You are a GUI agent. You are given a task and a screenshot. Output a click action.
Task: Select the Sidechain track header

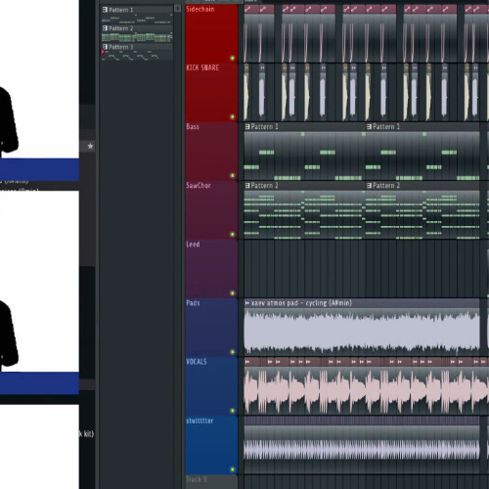coord(211,33)
